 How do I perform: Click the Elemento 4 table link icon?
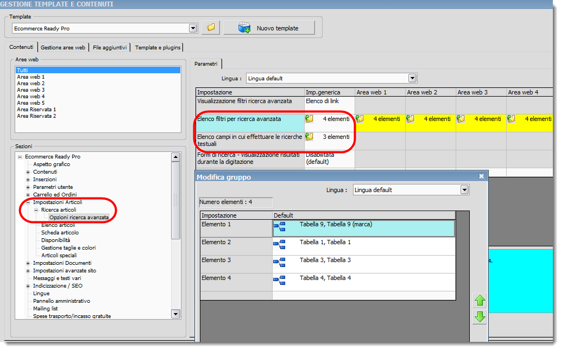click(x=280, y=281)
